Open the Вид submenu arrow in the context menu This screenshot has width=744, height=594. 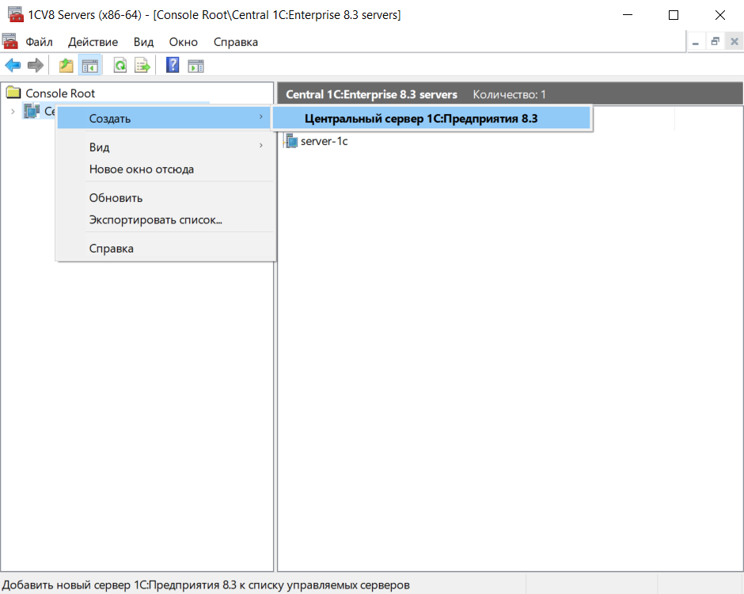(x=260, y=145)
